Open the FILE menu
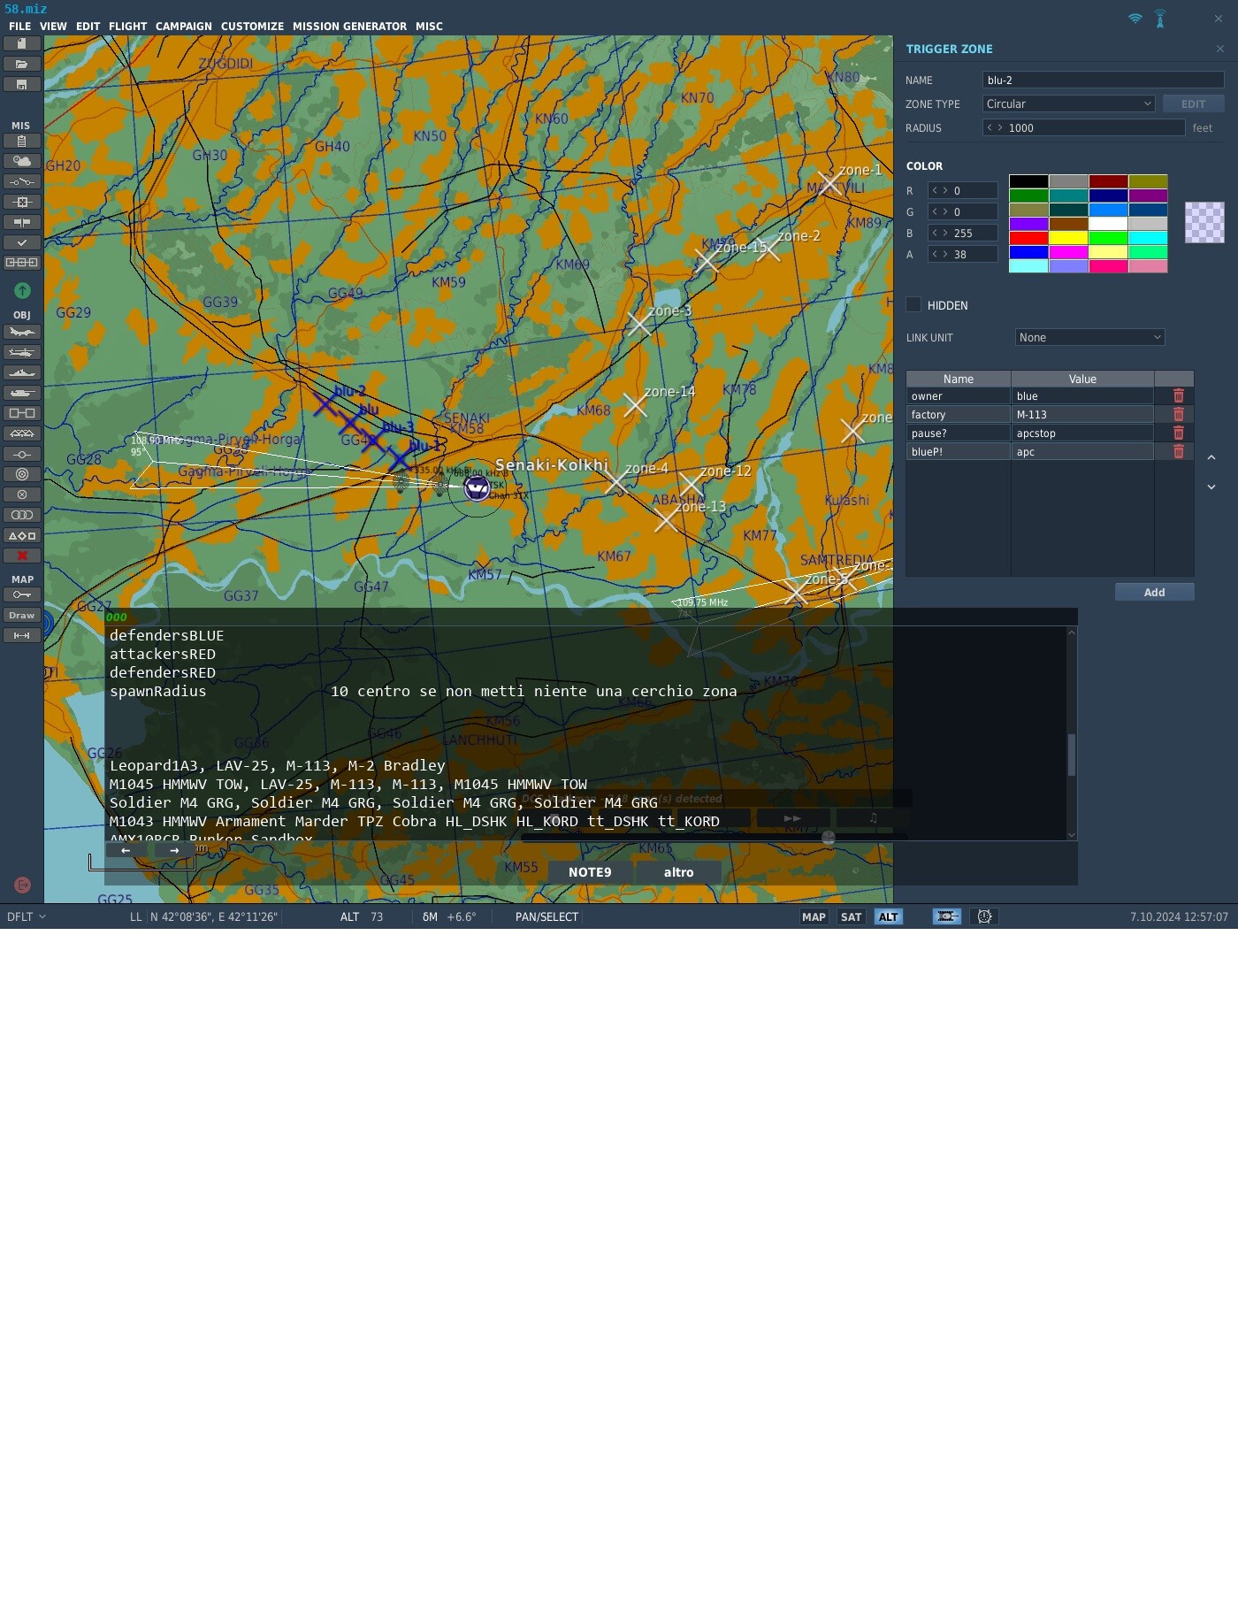1238x1610 pixels. point(19,27)
